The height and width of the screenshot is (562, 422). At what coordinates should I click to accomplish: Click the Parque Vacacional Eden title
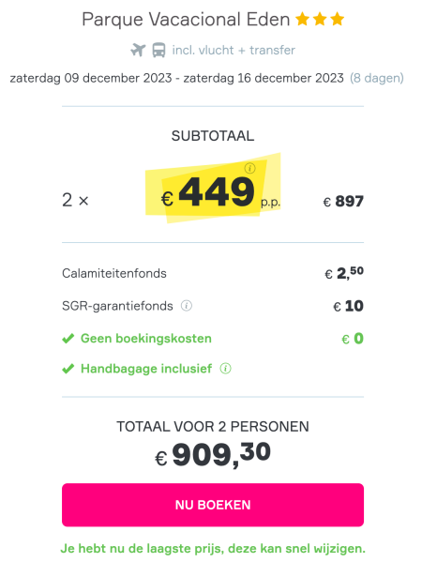(186, 20)
